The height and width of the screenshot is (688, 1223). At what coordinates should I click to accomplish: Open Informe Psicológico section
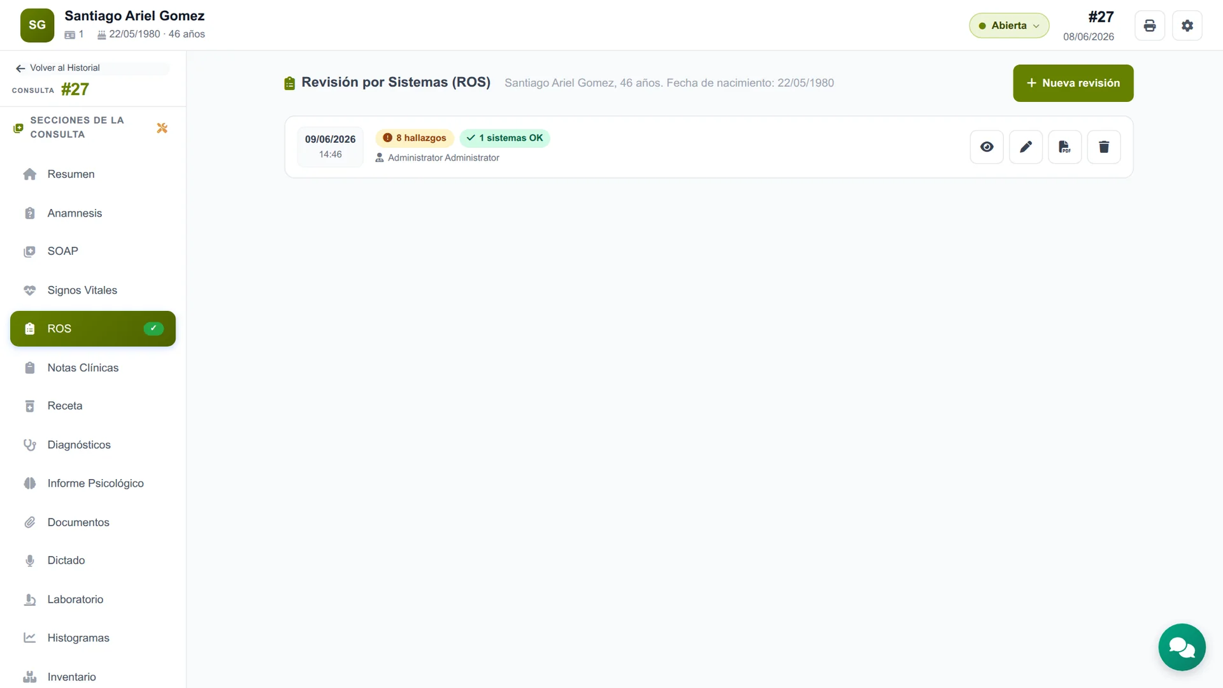click(93, 483)
